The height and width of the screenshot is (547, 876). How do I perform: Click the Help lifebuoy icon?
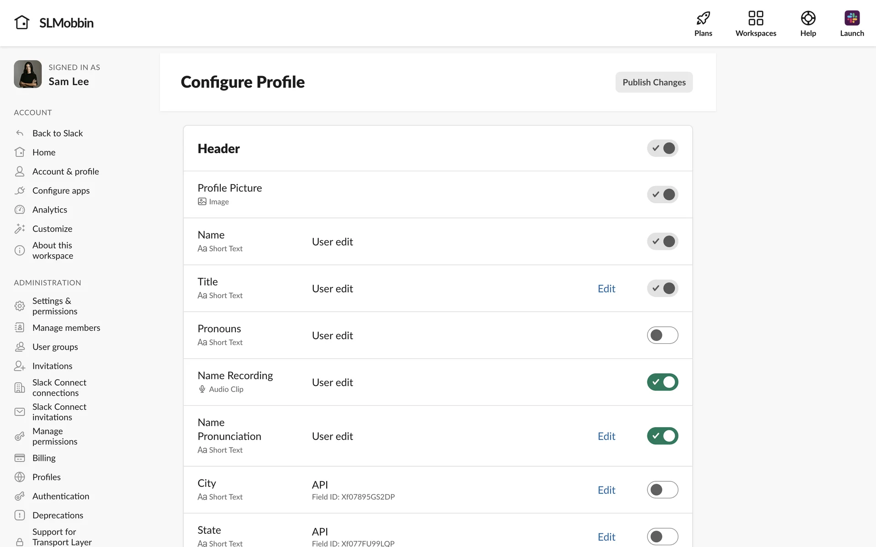808,18
